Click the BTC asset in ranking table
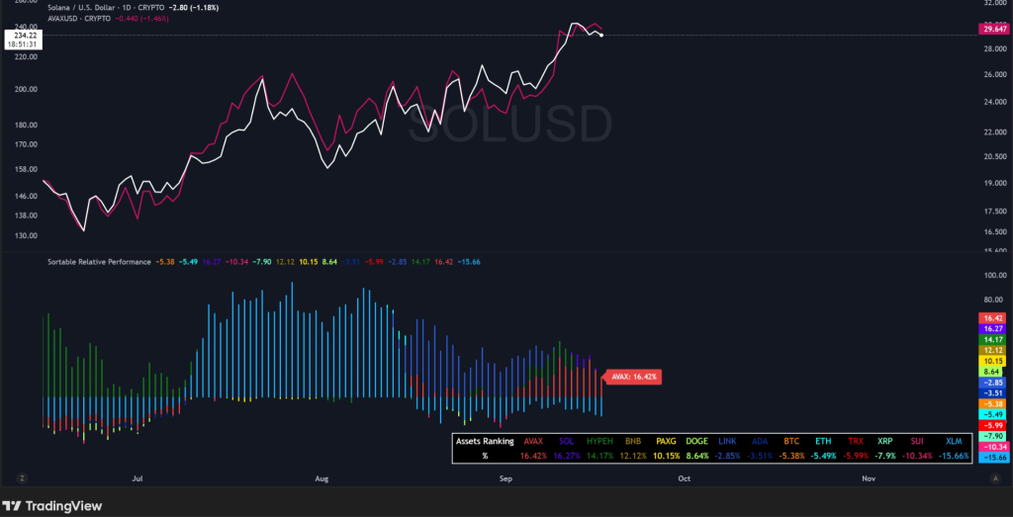 click(x=791, y=441)
